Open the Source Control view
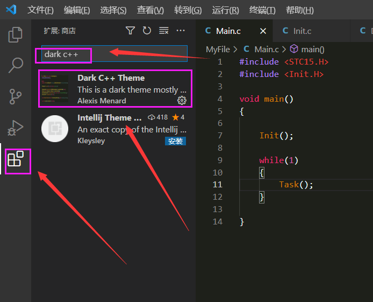This screenshot has height=302, width=373. coord(15,96)
